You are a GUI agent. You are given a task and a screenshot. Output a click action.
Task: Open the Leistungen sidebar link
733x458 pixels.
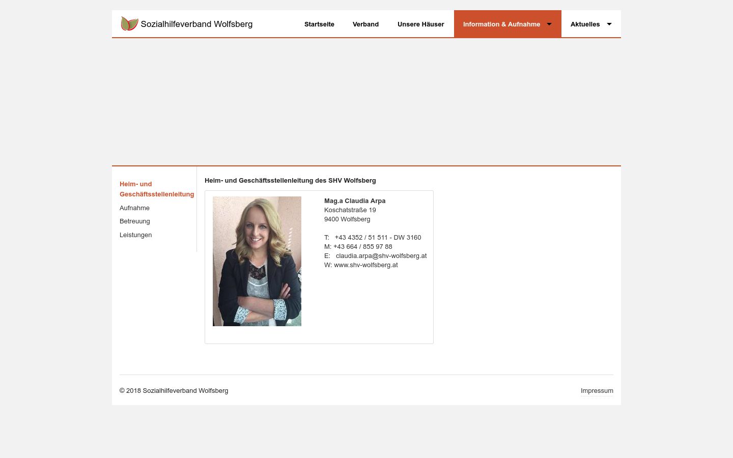tap(135, 235)
